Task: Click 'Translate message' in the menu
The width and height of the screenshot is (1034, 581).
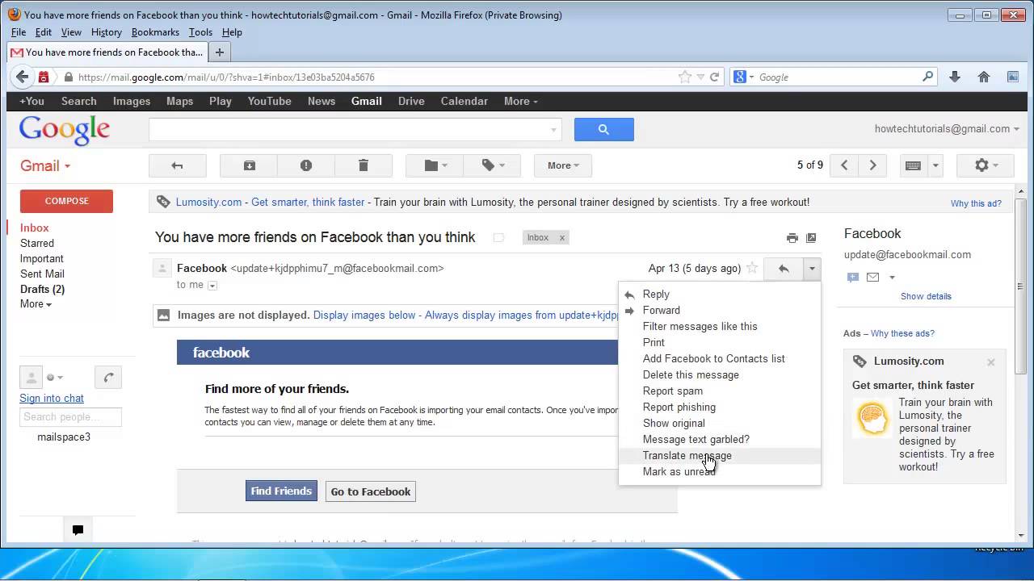Action: [719, 456]
